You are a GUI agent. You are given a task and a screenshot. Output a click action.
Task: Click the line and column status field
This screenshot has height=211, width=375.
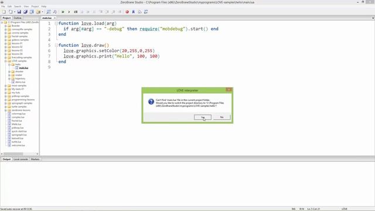[313, 209]
